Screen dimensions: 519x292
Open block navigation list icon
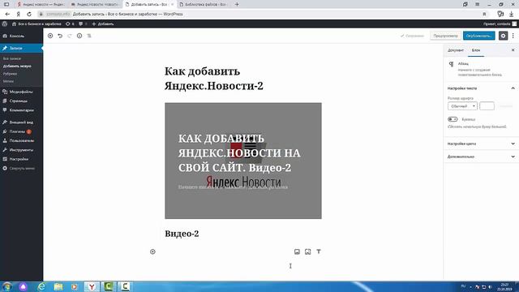pyautogui.click(x=89, y=36)
